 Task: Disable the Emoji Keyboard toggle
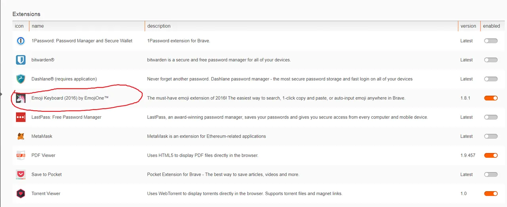pyautogui.click(x=491, y=98)
